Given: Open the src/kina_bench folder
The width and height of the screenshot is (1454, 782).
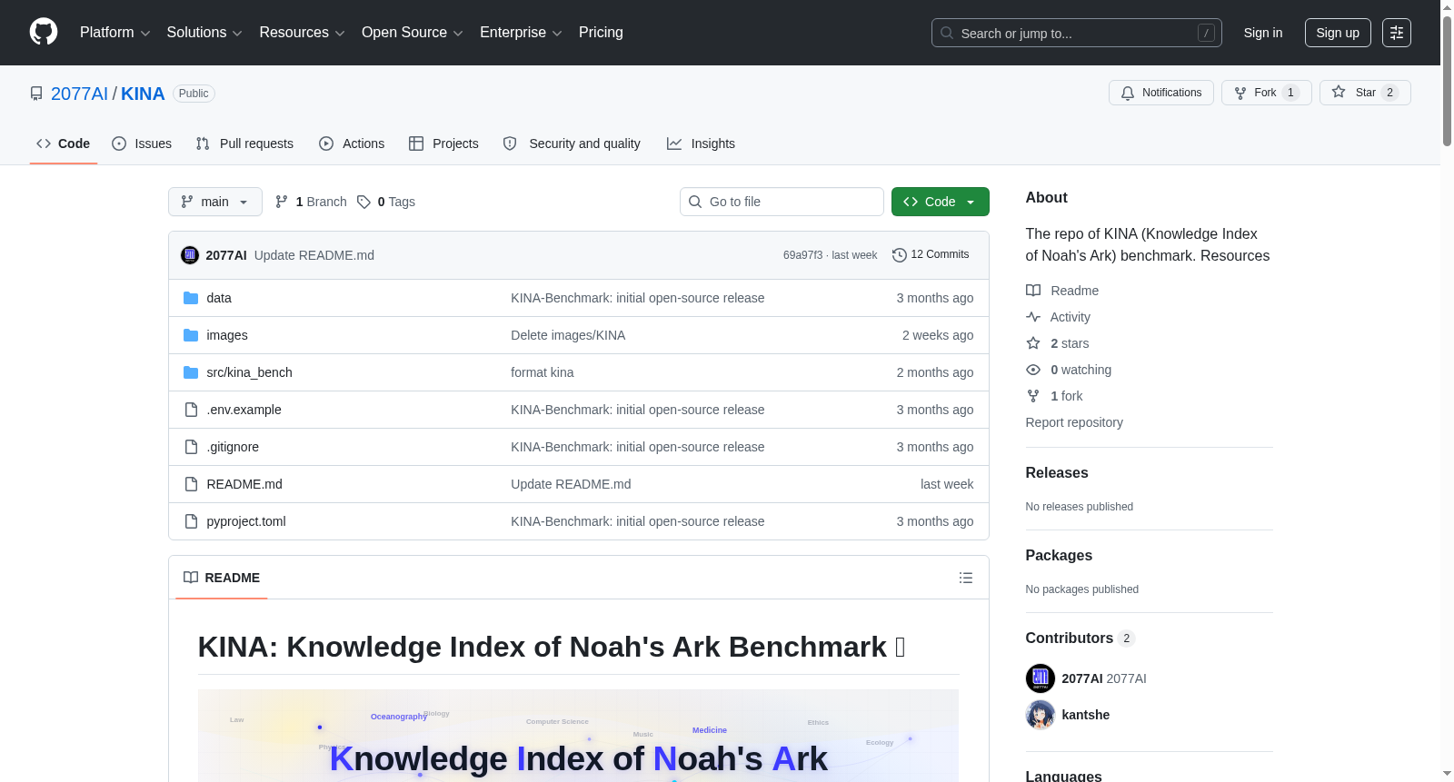Looking at the screenshot, I should [249, 372].
